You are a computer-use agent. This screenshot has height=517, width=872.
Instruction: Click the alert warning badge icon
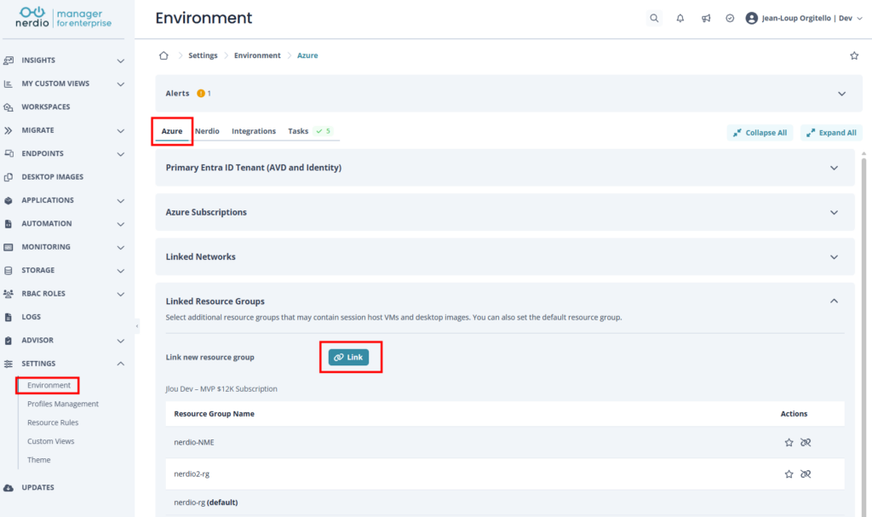(x=201, y=94)
